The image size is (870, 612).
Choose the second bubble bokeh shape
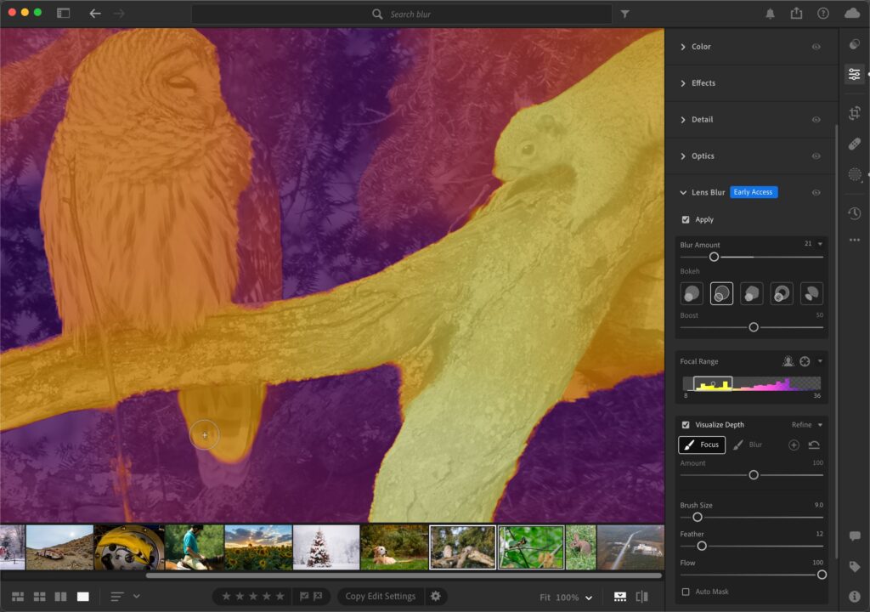coord(721,293)
